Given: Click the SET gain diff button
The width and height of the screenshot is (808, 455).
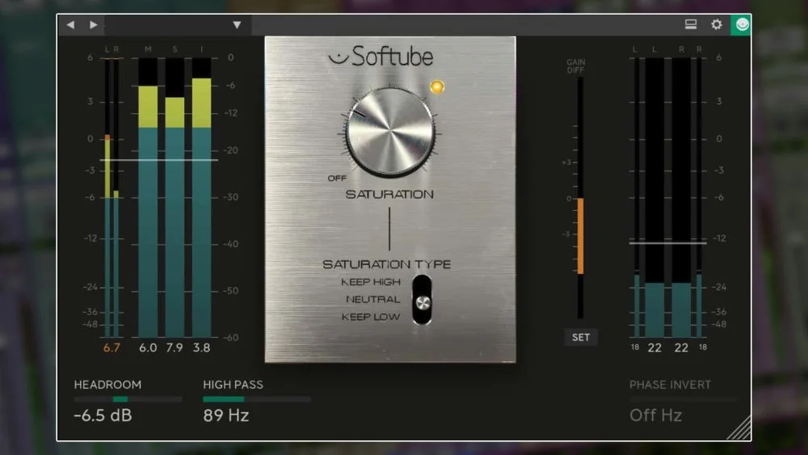Looking at the screenshot, I should pyautogui.click(x=581, y=337).
